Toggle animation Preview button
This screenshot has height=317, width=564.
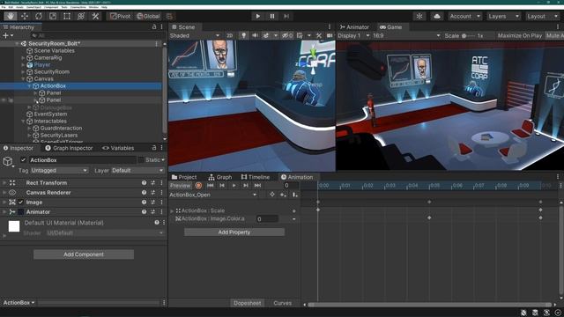tap(180, 186)
